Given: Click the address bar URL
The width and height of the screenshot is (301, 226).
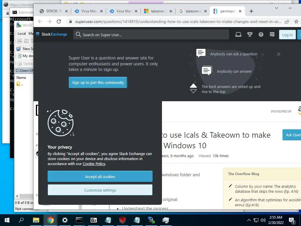Looking at the screenshot, I should click(x=178, y=21).
